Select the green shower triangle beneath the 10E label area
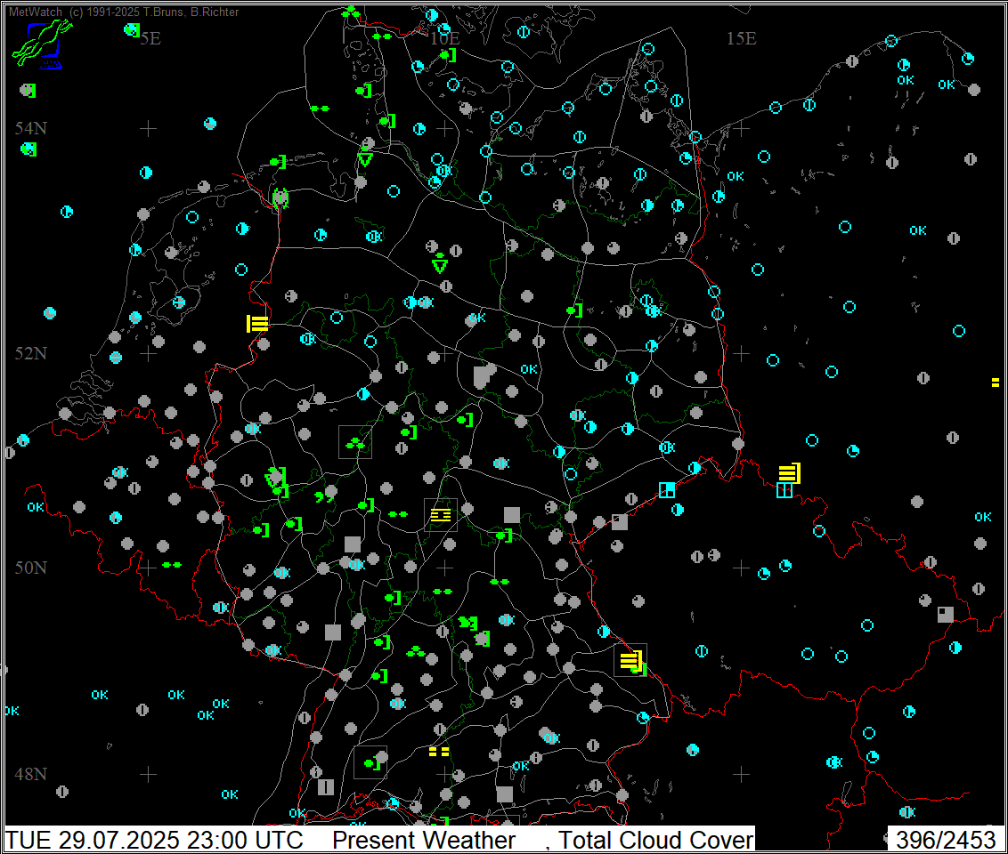 pyautogui.click(x=440, y=263)
